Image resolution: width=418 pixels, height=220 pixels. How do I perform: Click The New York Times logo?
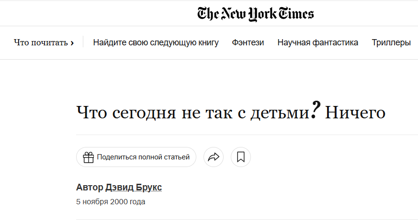(255, 14)
